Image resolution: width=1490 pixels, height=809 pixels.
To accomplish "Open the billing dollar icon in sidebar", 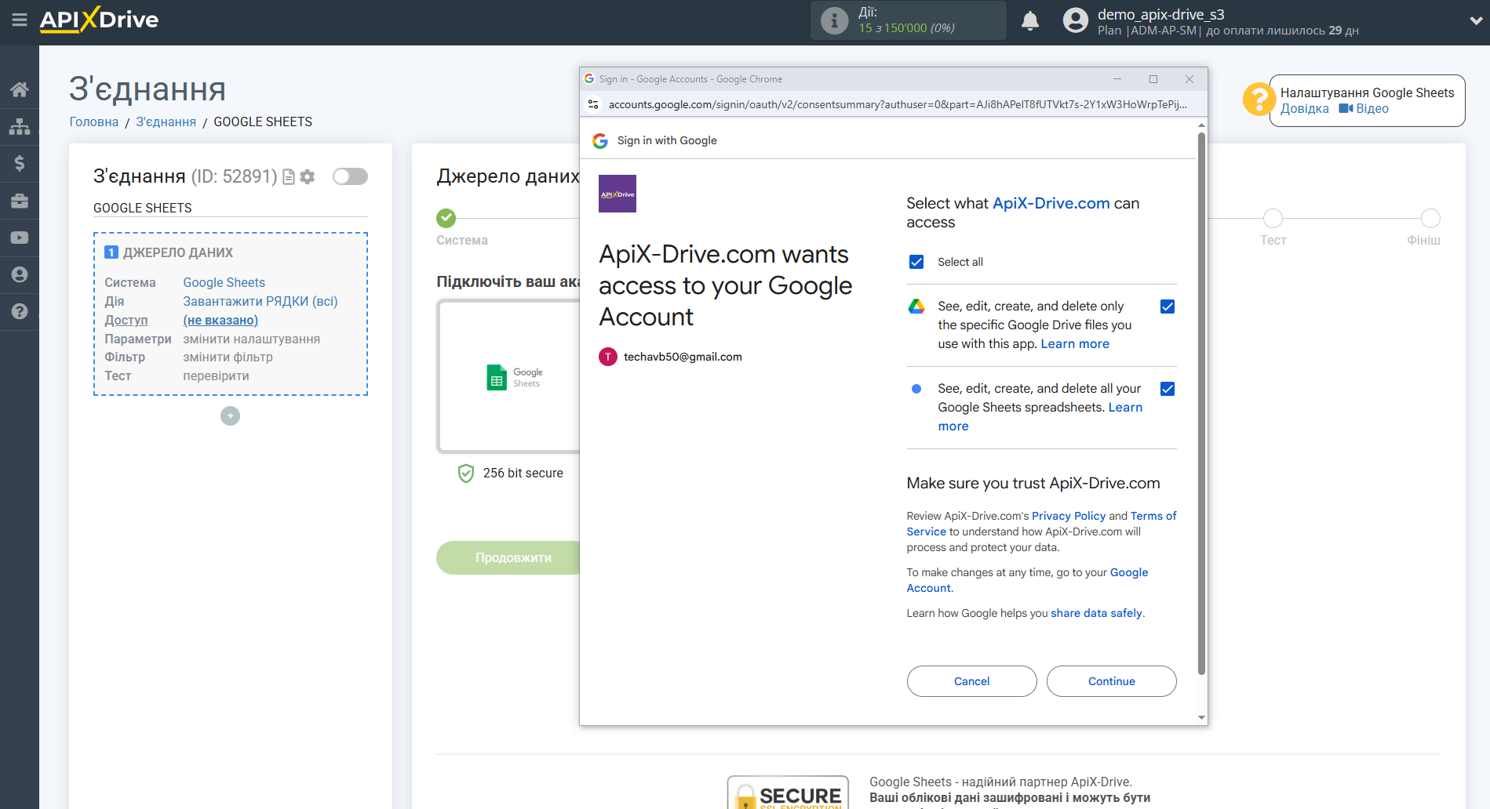I will (20, 163).
